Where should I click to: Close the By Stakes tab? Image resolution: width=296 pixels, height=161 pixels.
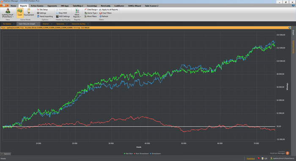pos(14,24)
